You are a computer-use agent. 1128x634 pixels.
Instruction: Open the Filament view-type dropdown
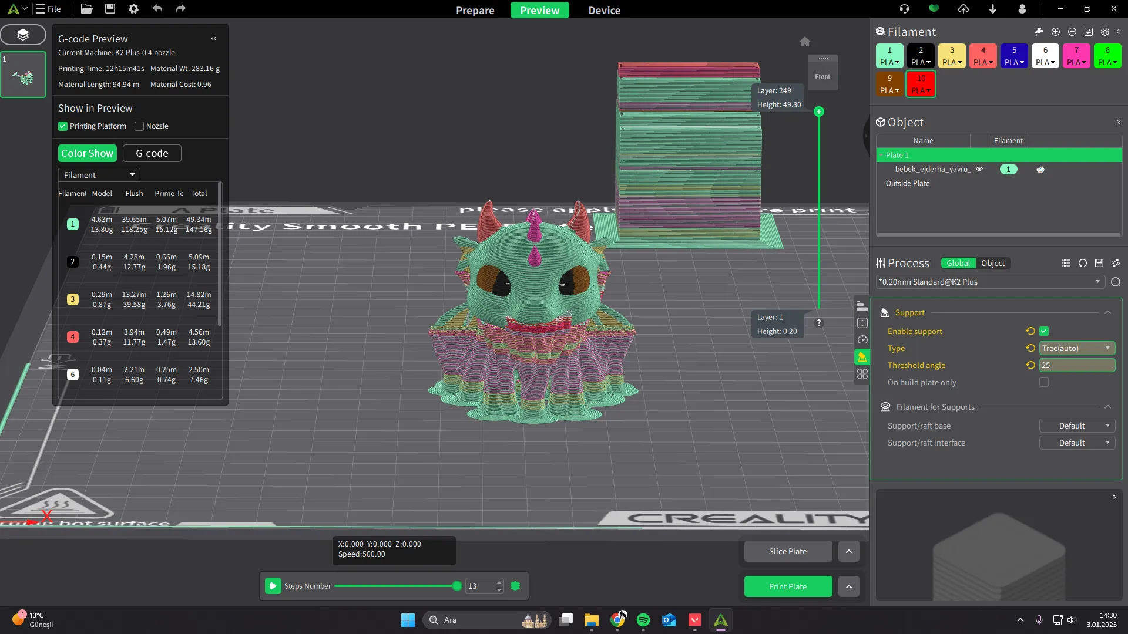tap(99, 175)
